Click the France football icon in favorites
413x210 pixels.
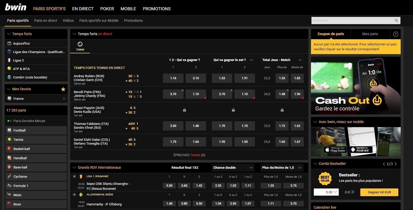[10, 98]
